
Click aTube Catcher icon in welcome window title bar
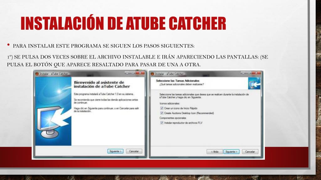tap(37, 74)
